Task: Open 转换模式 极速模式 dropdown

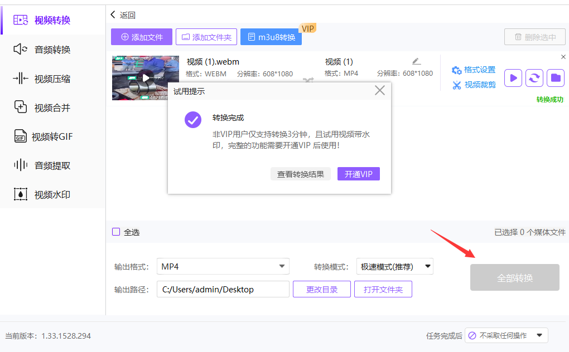Action: (x=395, y=266)
